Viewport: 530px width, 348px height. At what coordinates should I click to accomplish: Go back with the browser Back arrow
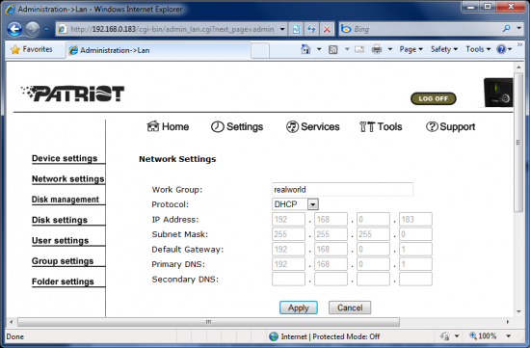point(14,29)
